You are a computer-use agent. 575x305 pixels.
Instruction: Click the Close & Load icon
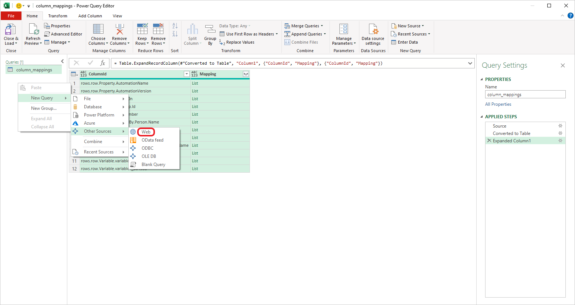click(10, 30)
